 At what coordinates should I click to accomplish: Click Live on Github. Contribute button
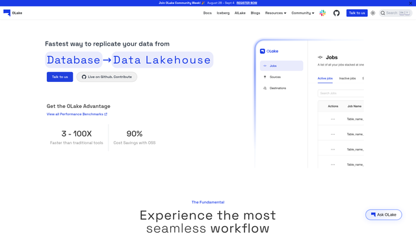pos(107,77)
